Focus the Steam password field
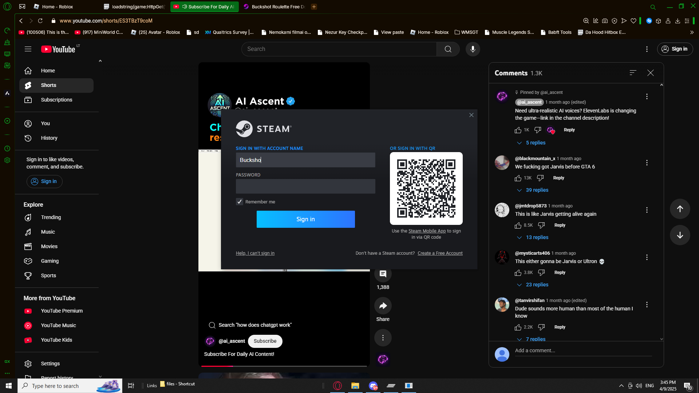699x393 pixels. click(305, 186)
